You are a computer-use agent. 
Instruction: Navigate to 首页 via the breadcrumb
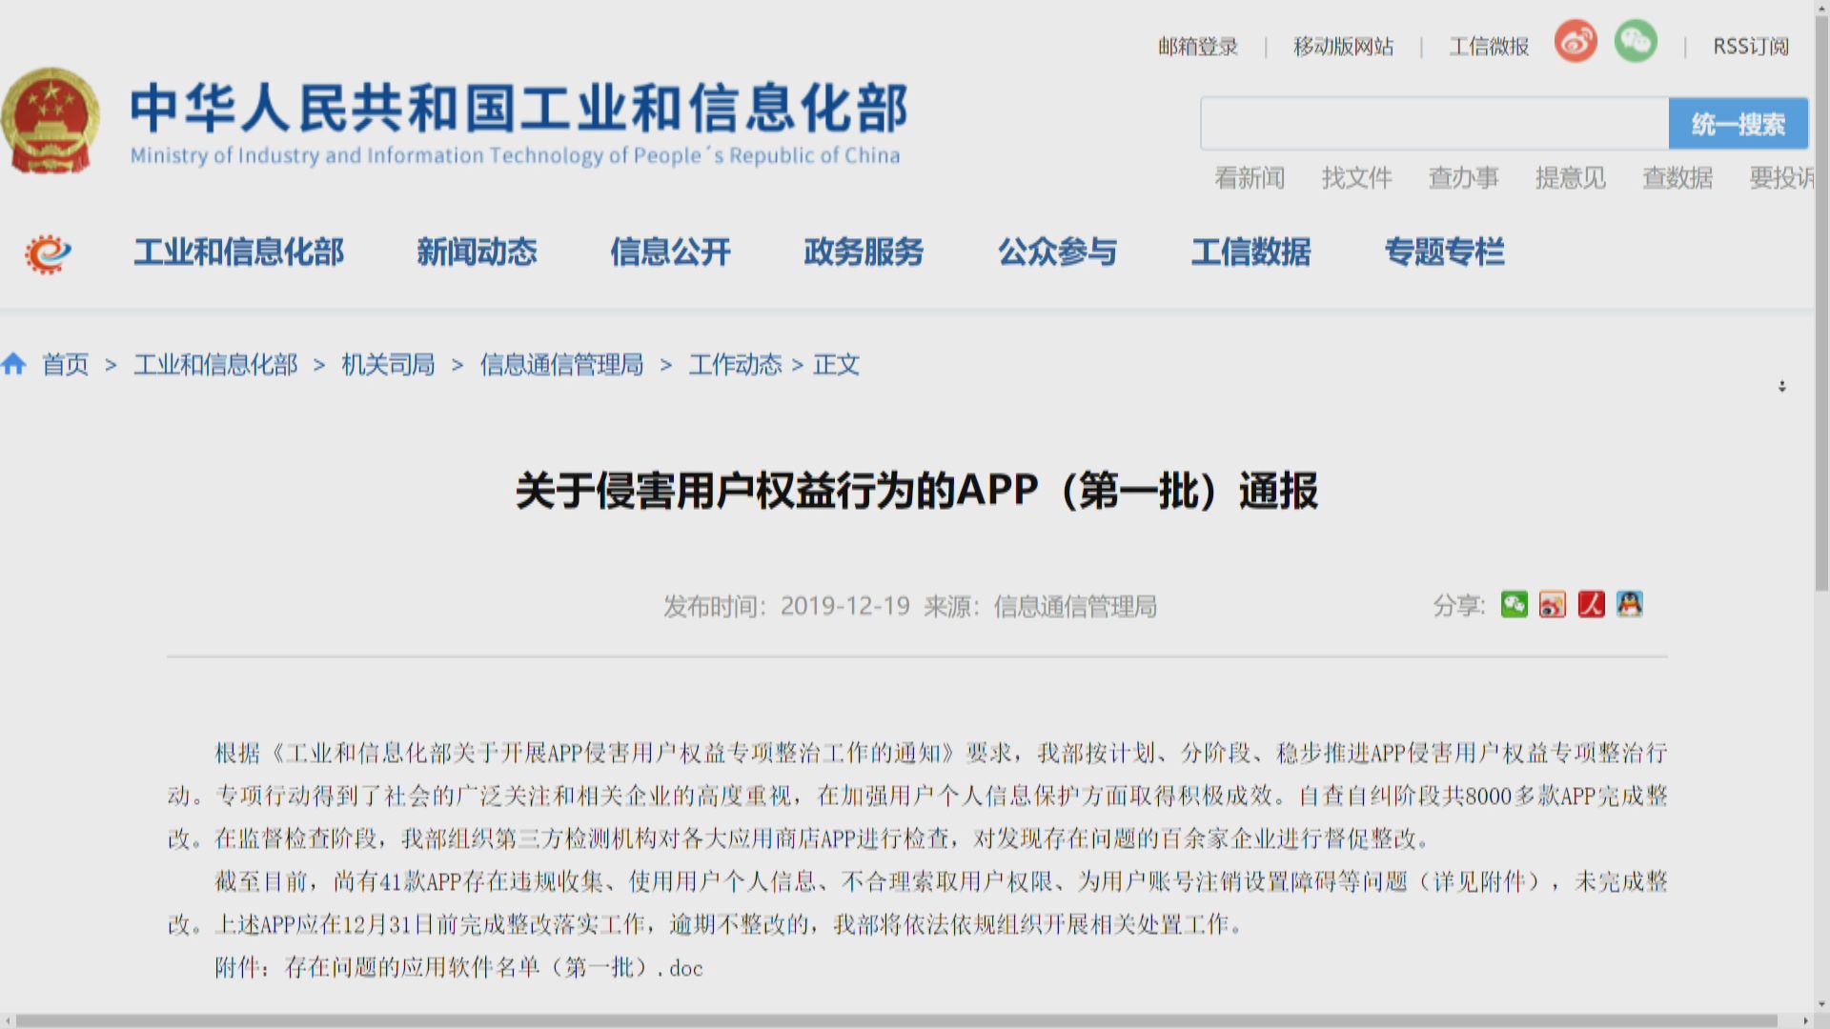(x=63, y=364)
